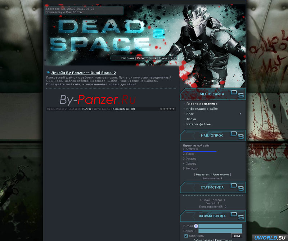Click the 'Просмотров: 2' post info

click(57, 109)
